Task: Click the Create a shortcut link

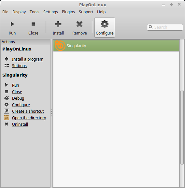Action: coord(28,111)
